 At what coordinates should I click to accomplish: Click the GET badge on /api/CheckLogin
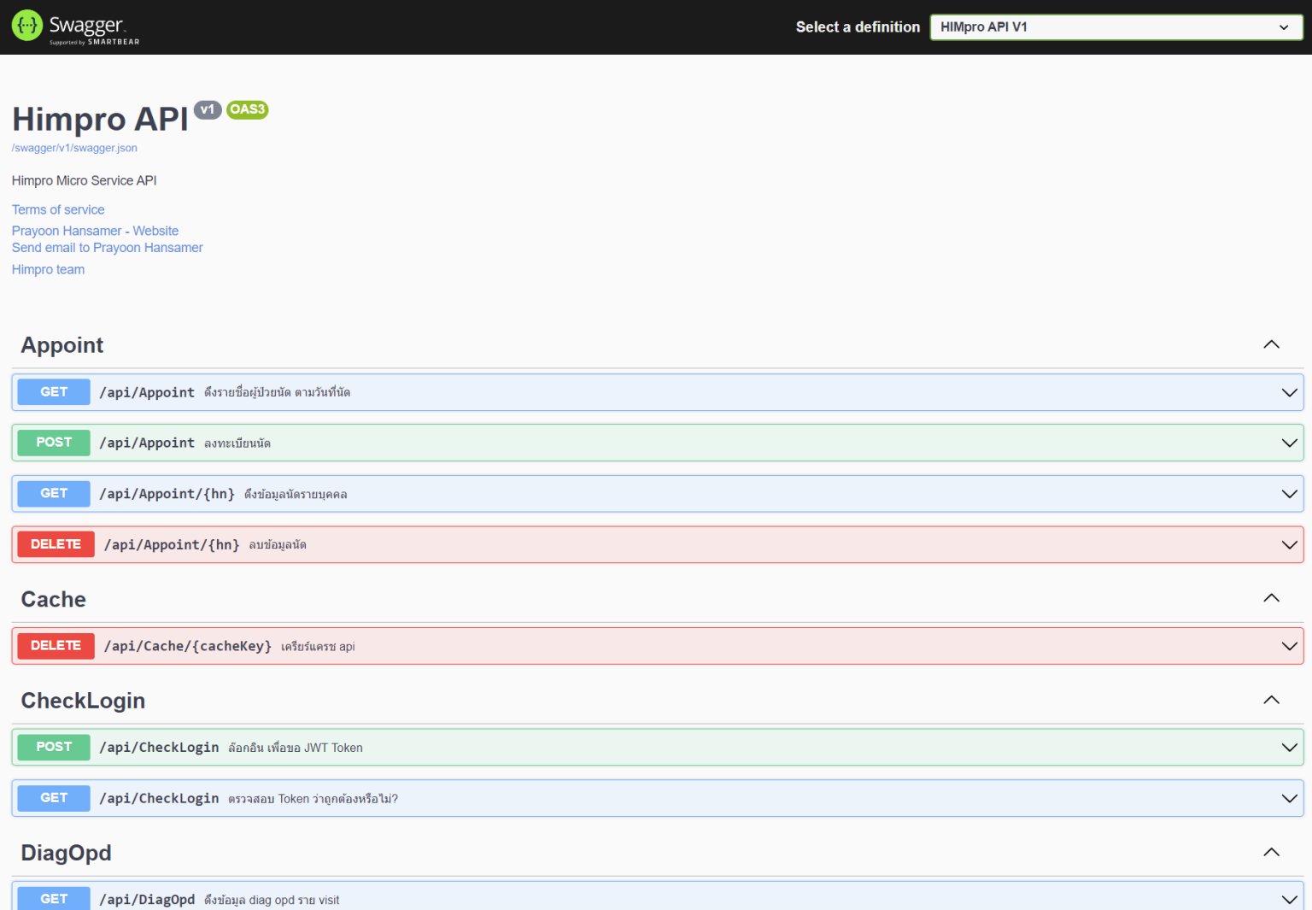(x=53, y=797)
